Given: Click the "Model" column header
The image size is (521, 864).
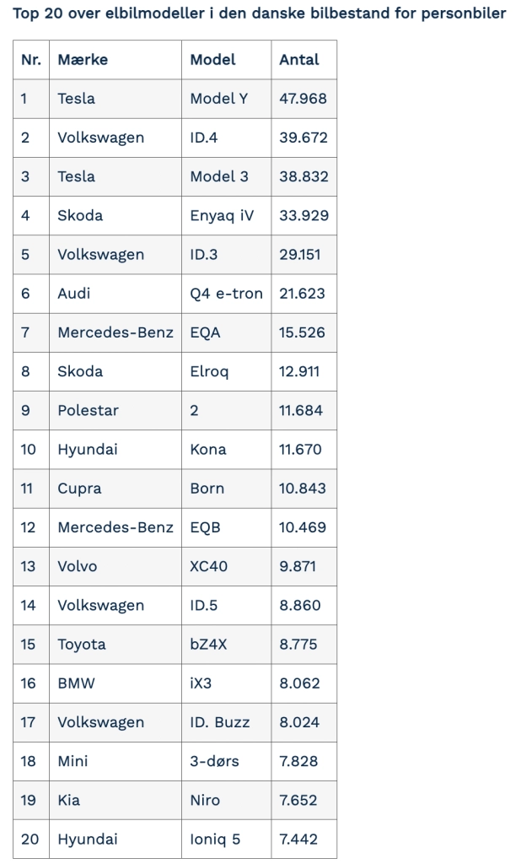Looking at the screenshot, I should point(212,60).
